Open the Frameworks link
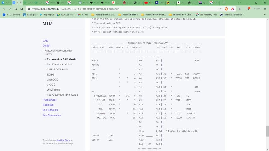The image size is (269, 151). pyautogui.click(x=50, y=100)
